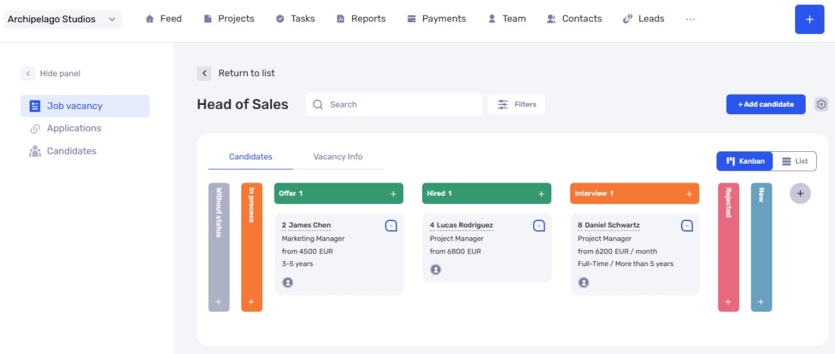Open comment icon on Daniel Schwartz card
Viewport: 835px width, 354px height.
tap(687, 226)
